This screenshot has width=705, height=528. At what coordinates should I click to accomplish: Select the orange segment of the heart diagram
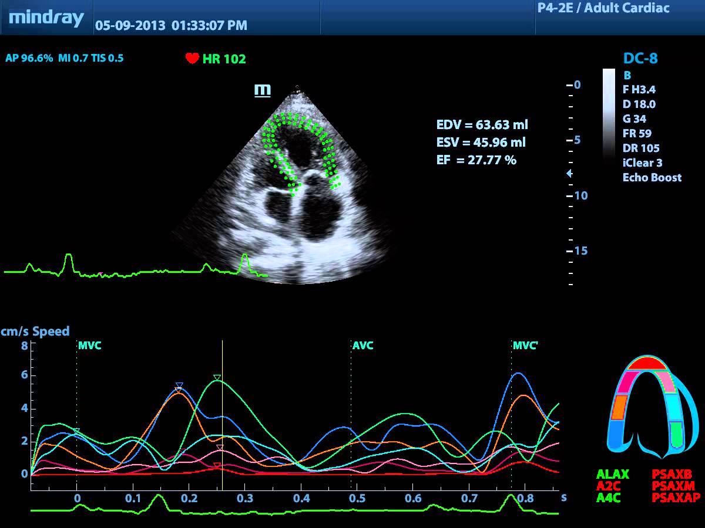[619, 407]
